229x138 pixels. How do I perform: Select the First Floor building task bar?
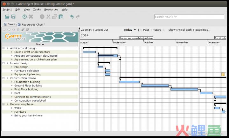point(184,89)
